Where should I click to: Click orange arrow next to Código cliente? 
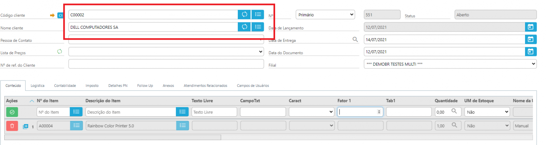pyautogui.click(x=52, y=15)
